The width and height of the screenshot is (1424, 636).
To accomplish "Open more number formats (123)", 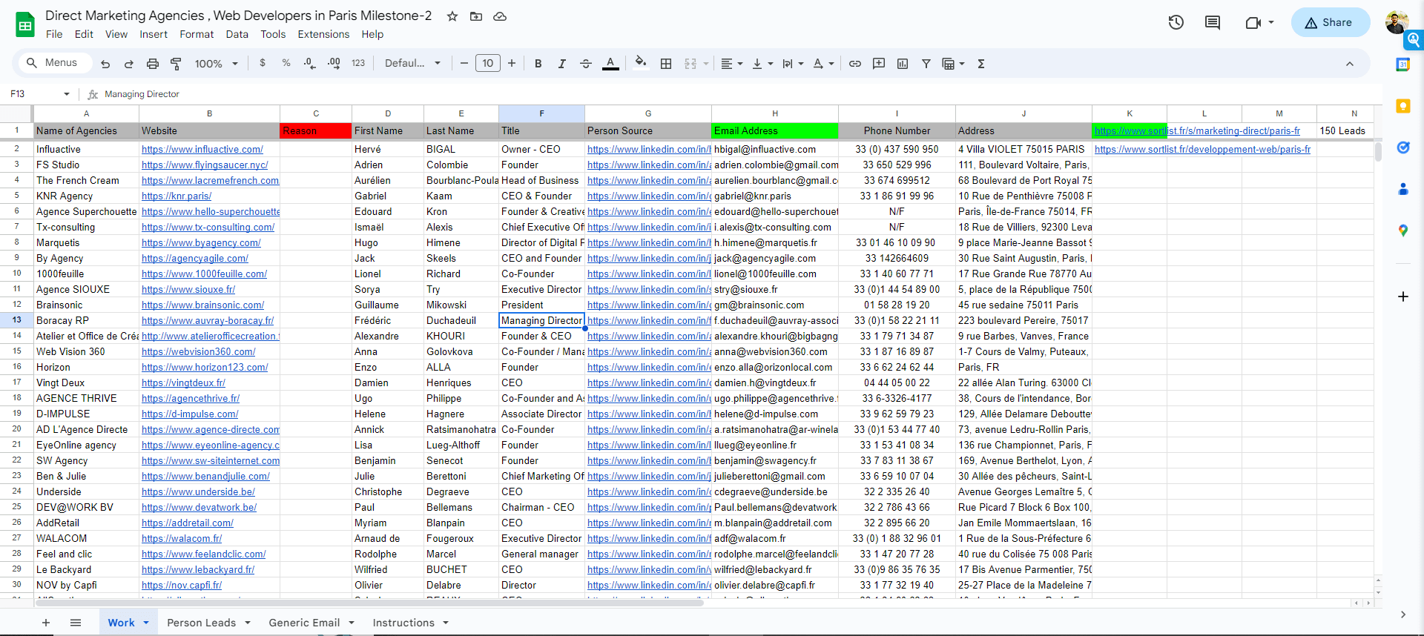I will coord(358,63).
